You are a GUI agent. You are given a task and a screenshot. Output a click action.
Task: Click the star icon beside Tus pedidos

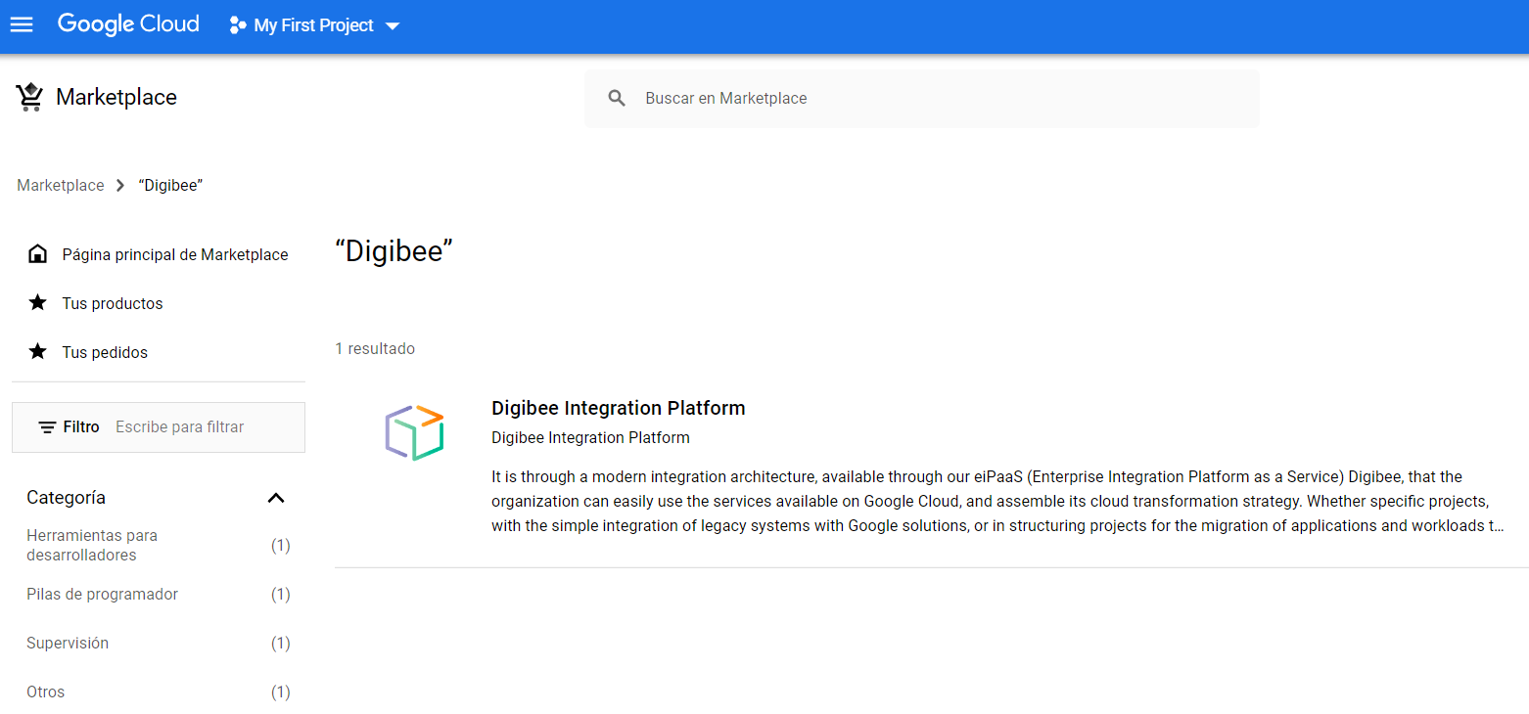click(x=37, y=352)
